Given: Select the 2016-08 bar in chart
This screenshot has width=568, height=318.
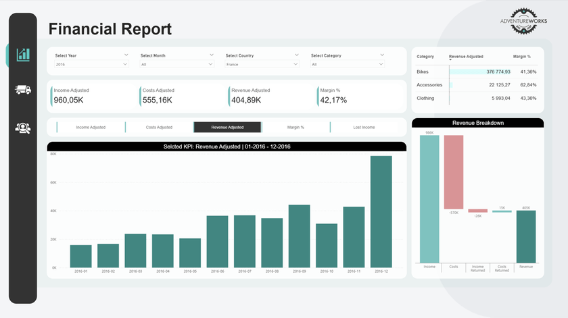Looking at the screenshot, I should tap(272, 243).
